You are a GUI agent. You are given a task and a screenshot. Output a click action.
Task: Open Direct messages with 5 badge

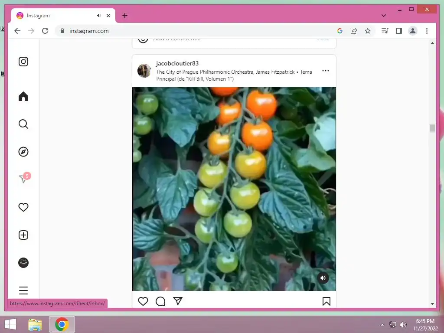[24, 178]
